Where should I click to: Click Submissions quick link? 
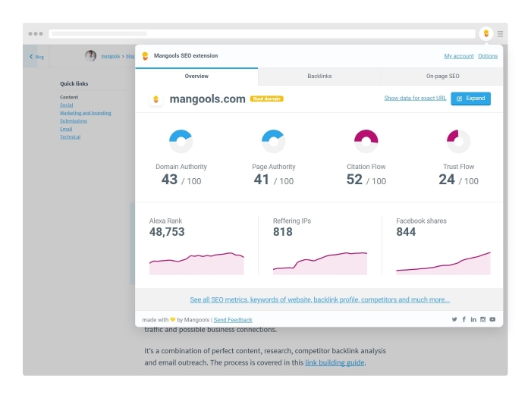(74, 121)
